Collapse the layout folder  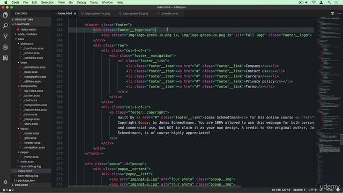pyautogui.click(x=24, y=129)
